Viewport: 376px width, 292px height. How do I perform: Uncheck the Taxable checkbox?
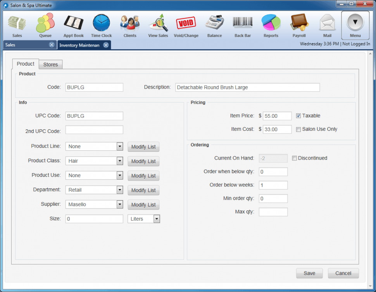pyautogui.click(x=298, y=116)
